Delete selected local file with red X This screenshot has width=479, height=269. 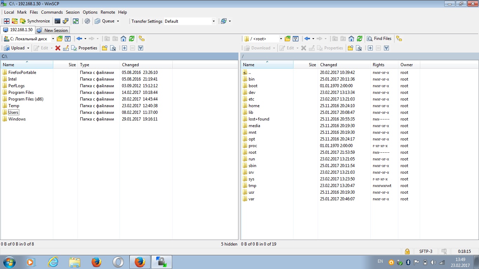[x=58, y=48]
